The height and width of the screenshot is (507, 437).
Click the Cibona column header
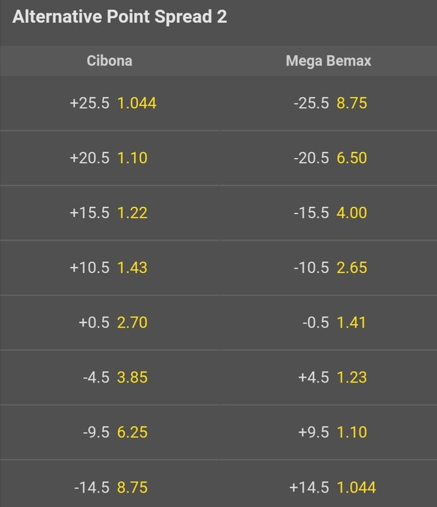[109, 61]
